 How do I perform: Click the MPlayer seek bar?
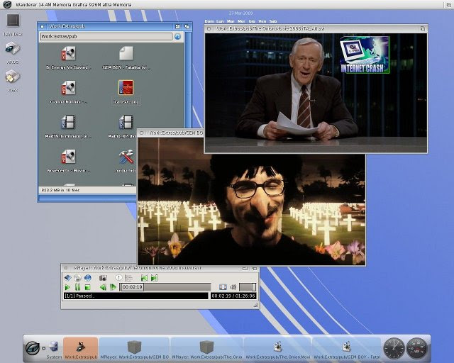(165, 287)
